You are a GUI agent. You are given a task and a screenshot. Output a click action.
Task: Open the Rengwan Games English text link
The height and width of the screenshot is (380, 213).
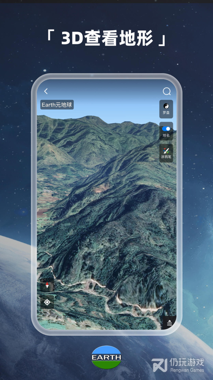pos(187,370)
